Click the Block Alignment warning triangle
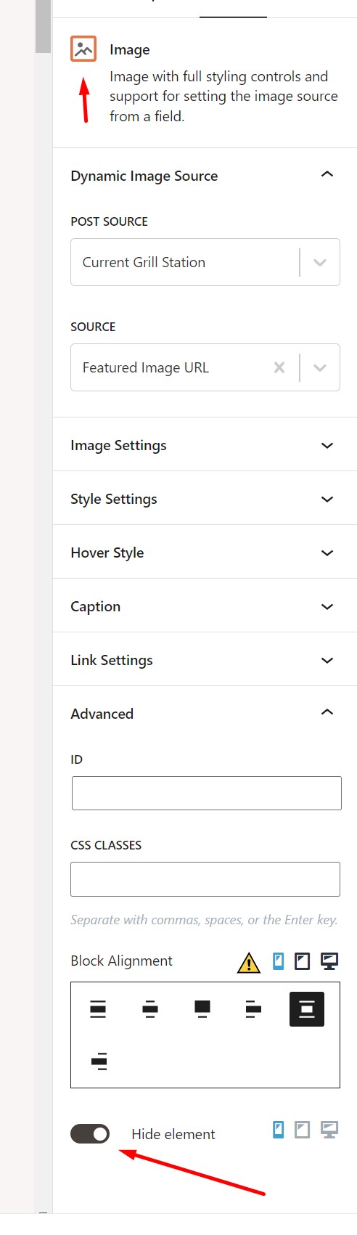 (249, 962)
